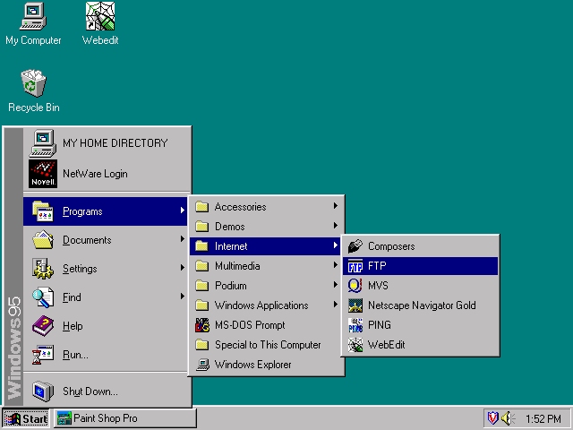Click the WebEdit icon in Internet submenu
This screenshot has width=573, height=430.
pos(355,345)
